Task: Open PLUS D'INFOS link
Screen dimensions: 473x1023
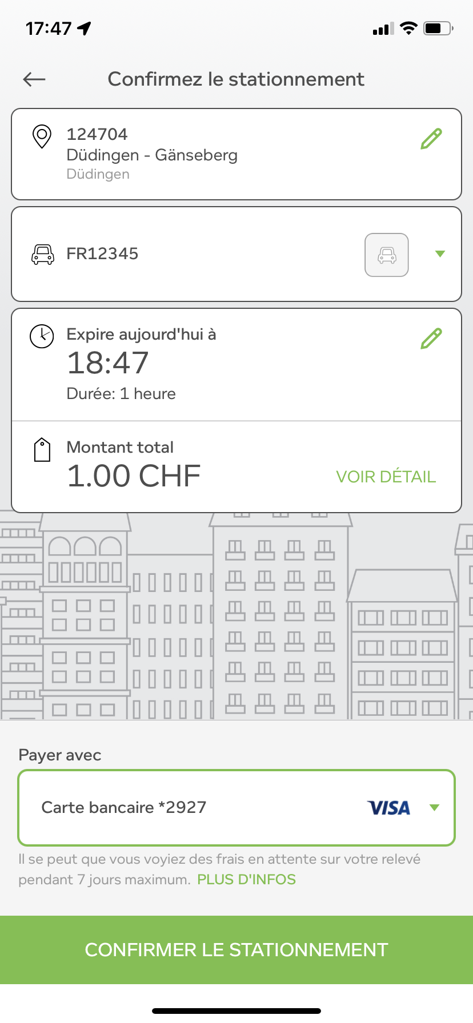Action: (x=247, y=879)
